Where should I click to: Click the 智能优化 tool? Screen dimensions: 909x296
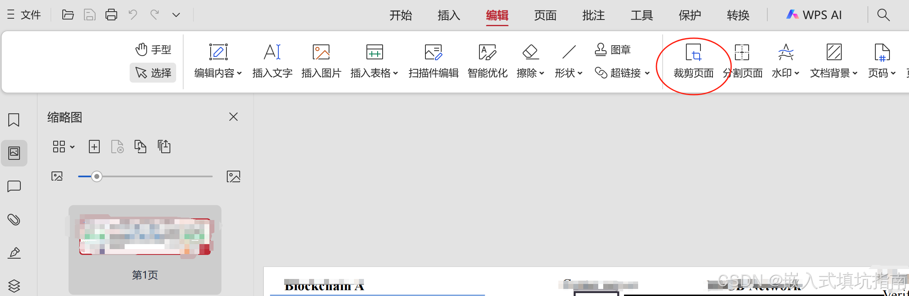point(487,61)
